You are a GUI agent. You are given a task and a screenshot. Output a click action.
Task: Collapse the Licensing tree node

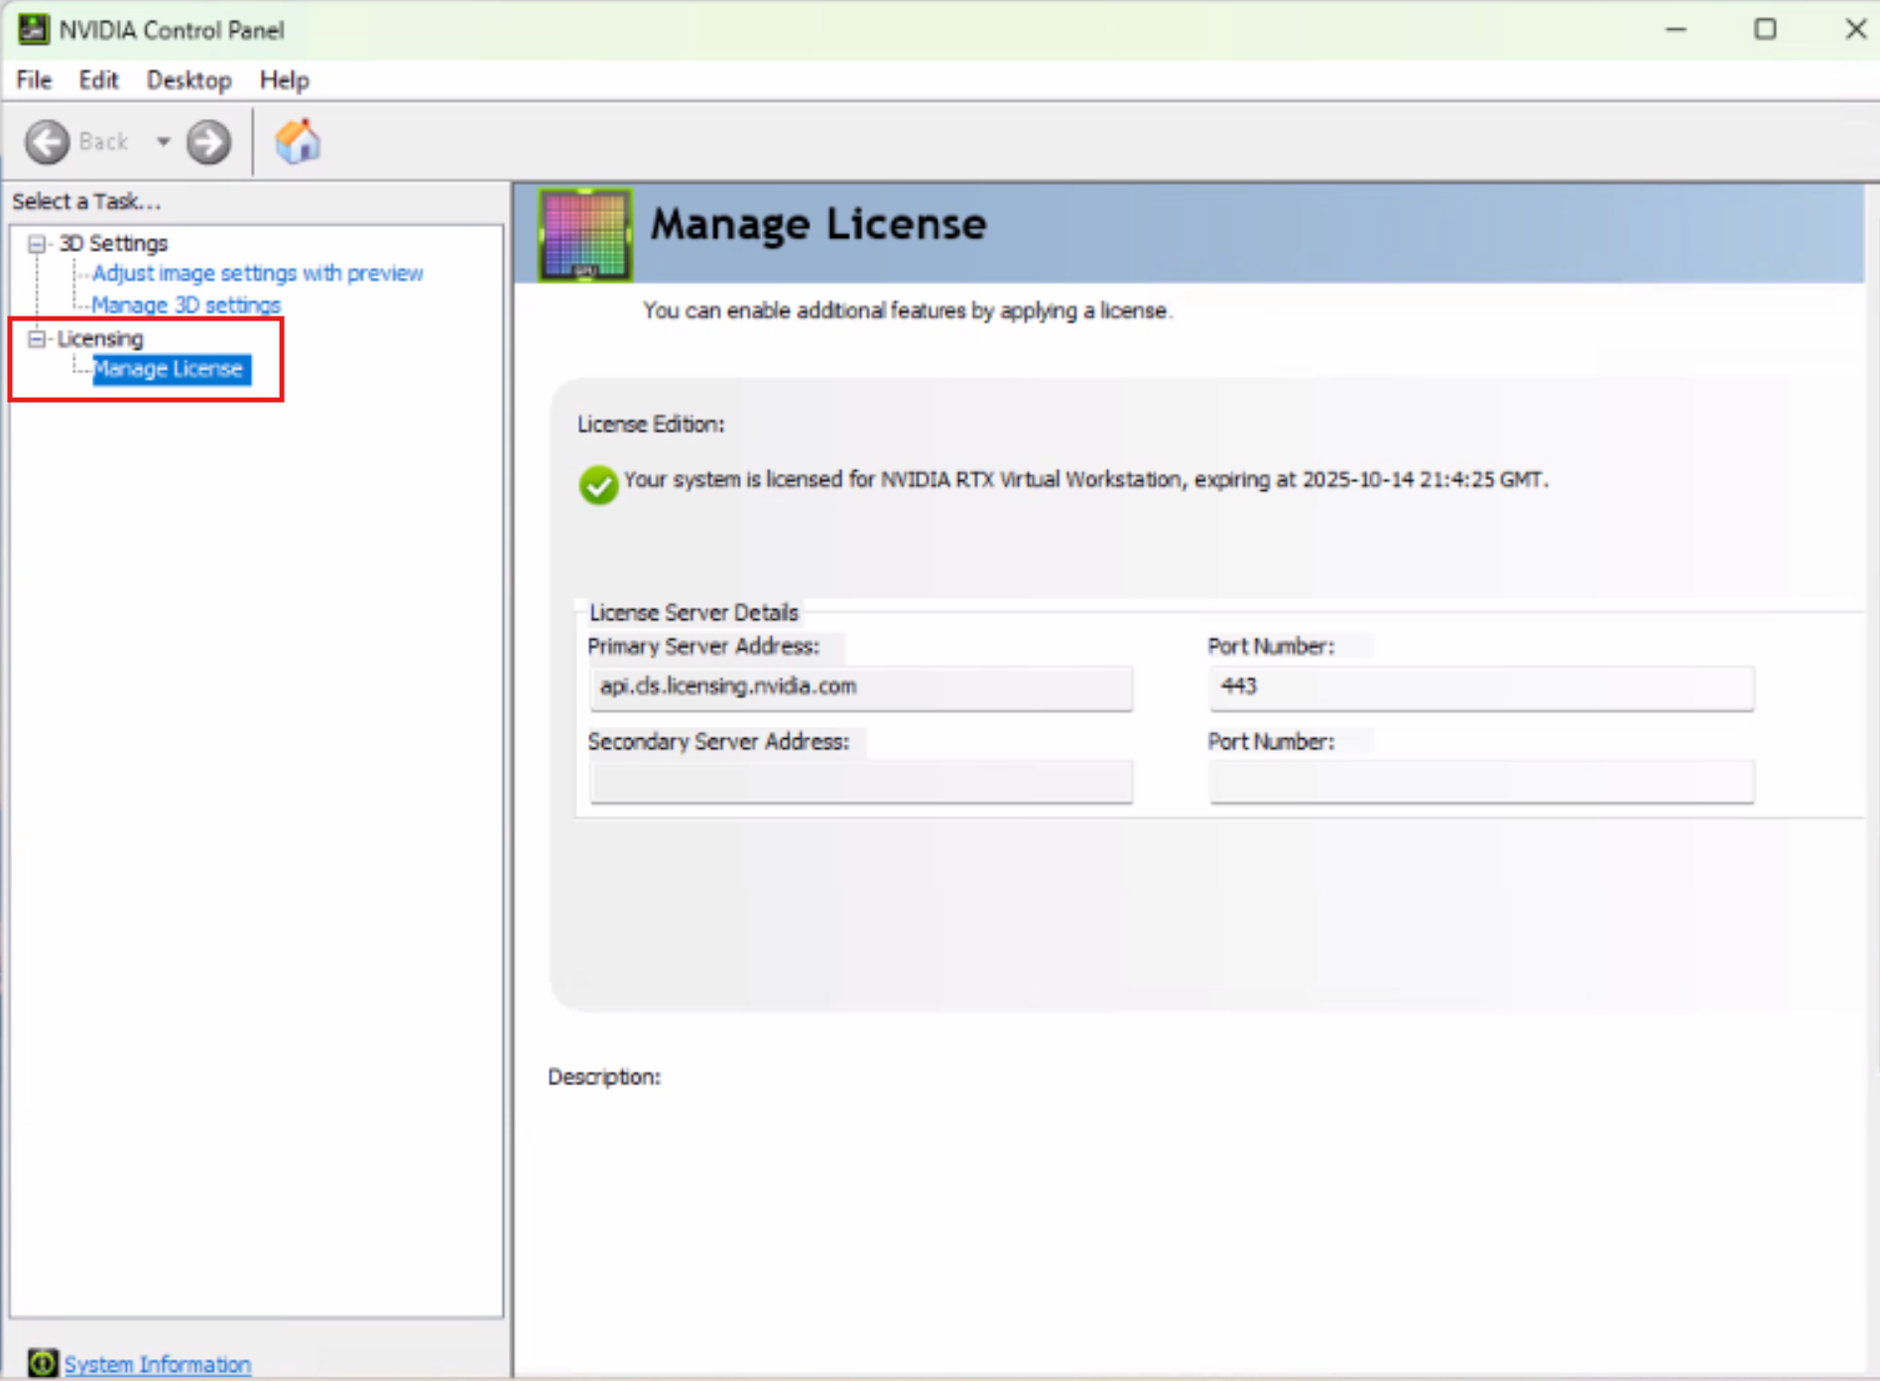(37, 339)
